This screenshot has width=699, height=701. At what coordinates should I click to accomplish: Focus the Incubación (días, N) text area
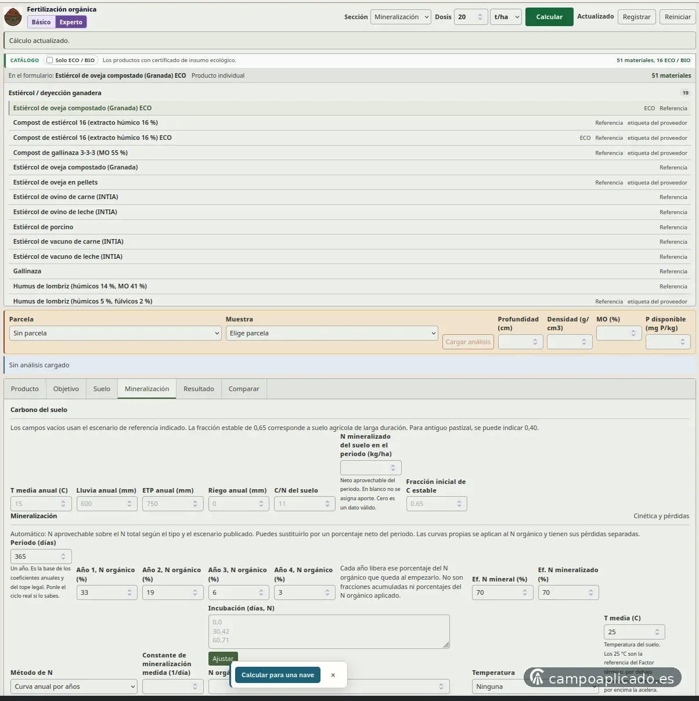pos(329,631)
